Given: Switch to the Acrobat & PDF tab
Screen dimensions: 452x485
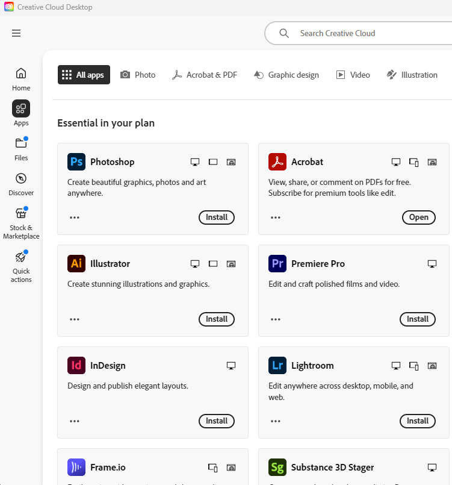Looking at the screenshot, I should [205, 75].
